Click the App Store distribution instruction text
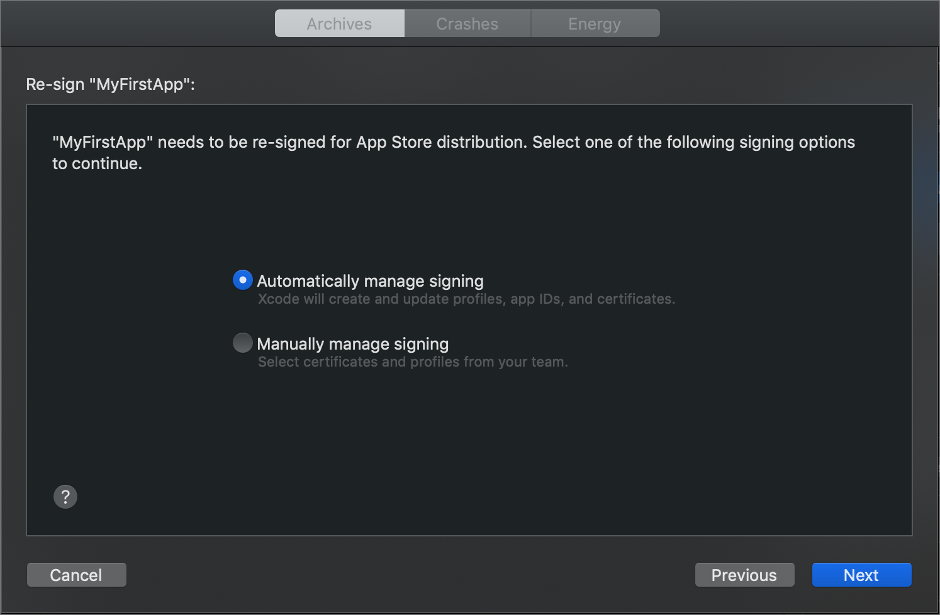The image size is (940, 615). (x=453, y=153)
